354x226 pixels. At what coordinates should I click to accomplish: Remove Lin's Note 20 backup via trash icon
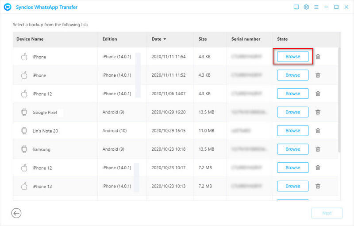(x=318, y=131)
